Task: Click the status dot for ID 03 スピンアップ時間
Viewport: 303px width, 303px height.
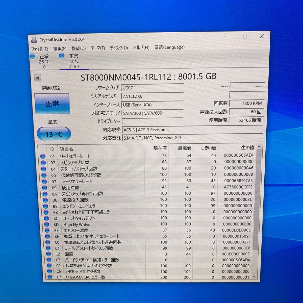Action: pyautogui.click(x=43, y=163)
